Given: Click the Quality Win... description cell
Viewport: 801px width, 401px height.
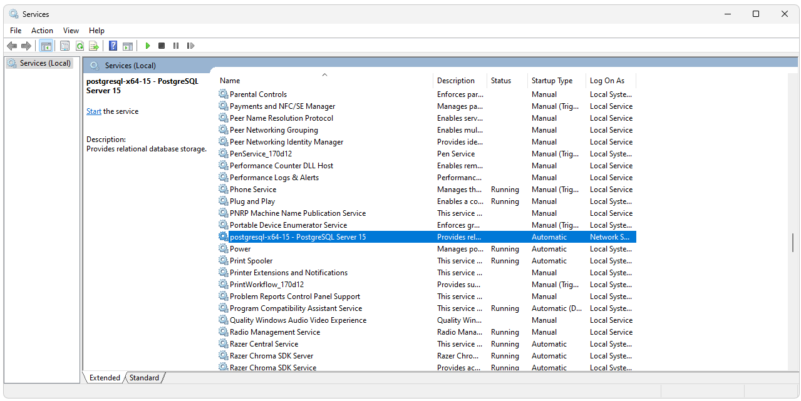Looking at the screenshot, I should [460, 320].
